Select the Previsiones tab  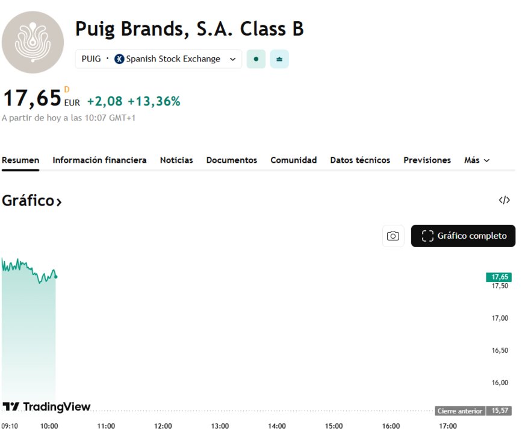[427, 160]
